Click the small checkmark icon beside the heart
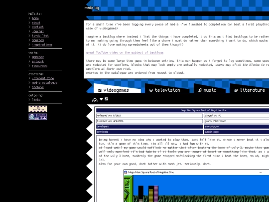Screen dimensions: 269x202 click(x=106, y=99)
